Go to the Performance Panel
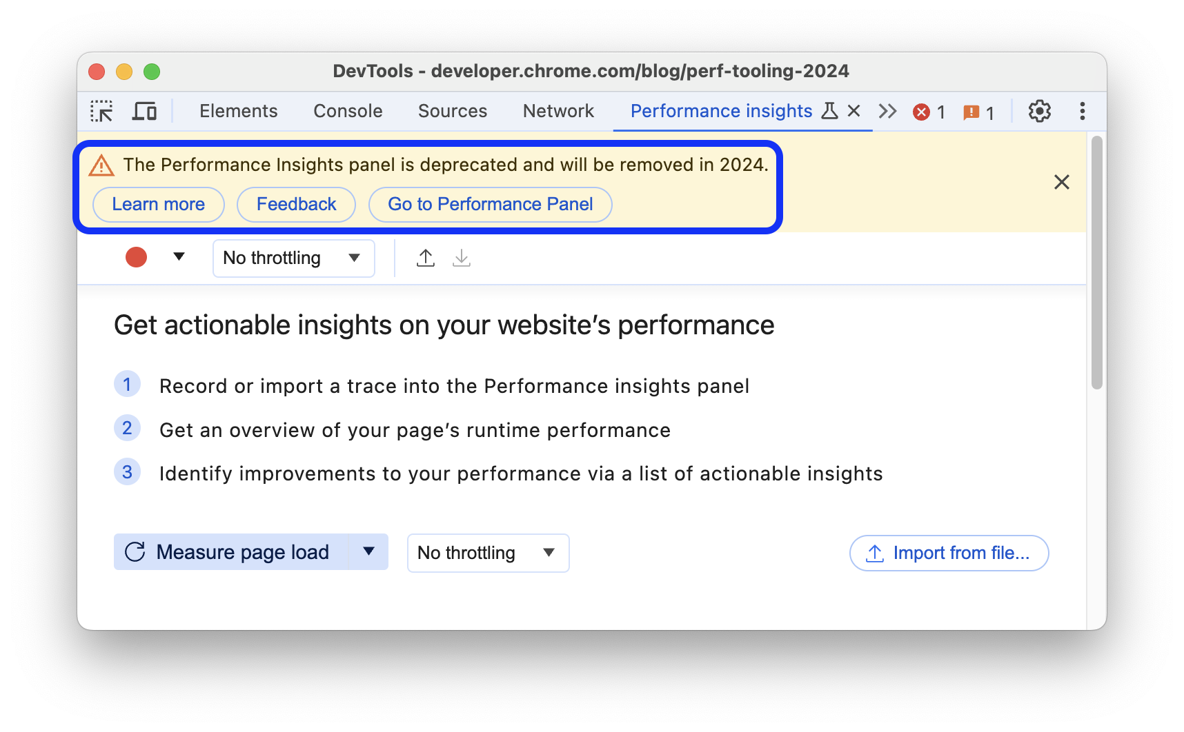Image resolution: width=1184 pixels, height=732 pixels. point(490,204)
